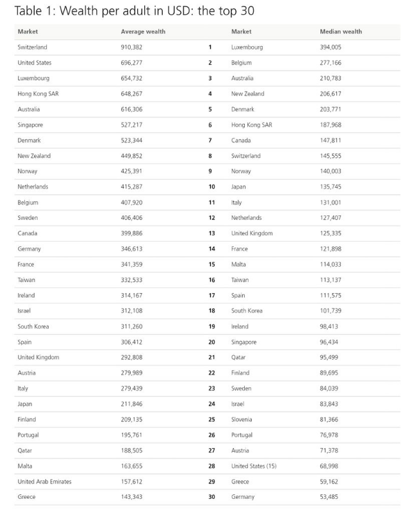Click Germany median wealth 53,485

[x=329, y=497]
